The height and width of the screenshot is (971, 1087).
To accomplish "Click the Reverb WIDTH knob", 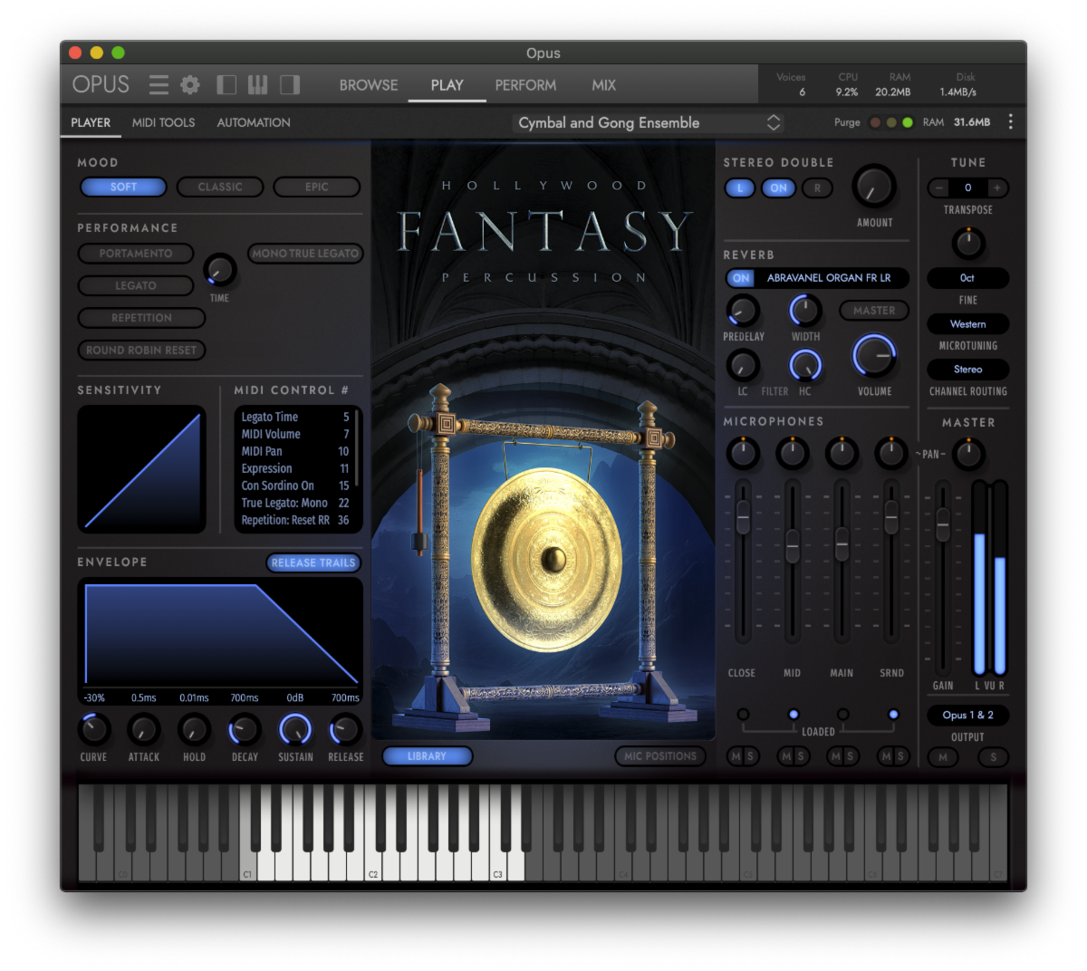I will (x=805, y=311).
